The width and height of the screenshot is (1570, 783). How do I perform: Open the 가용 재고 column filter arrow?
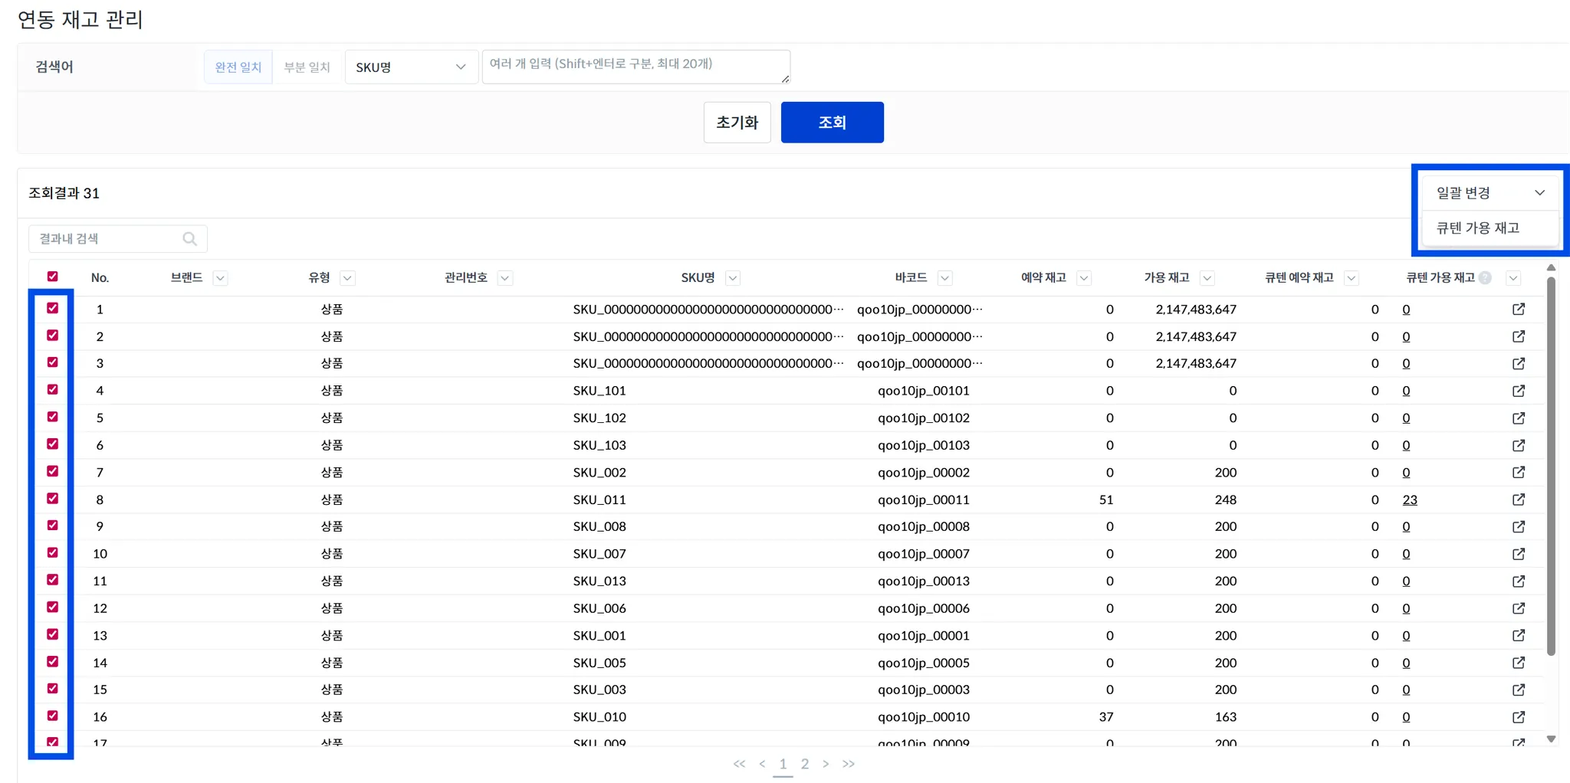[x=1207, y=278]
